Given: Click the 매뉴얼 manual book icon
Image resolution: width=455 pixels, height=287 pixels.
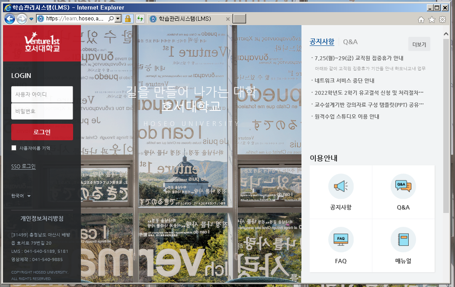Looking at the screenshot, I should click(403, 239).
